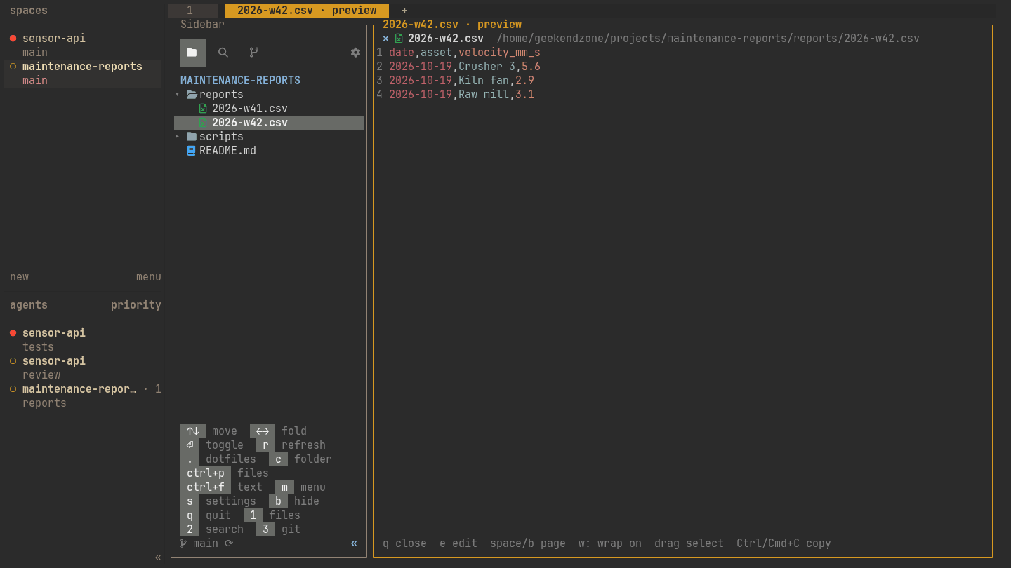Screen dimensions: 1011x568
Task: Open the search magnifier icon in Sidebar
Action: (223, 53)
